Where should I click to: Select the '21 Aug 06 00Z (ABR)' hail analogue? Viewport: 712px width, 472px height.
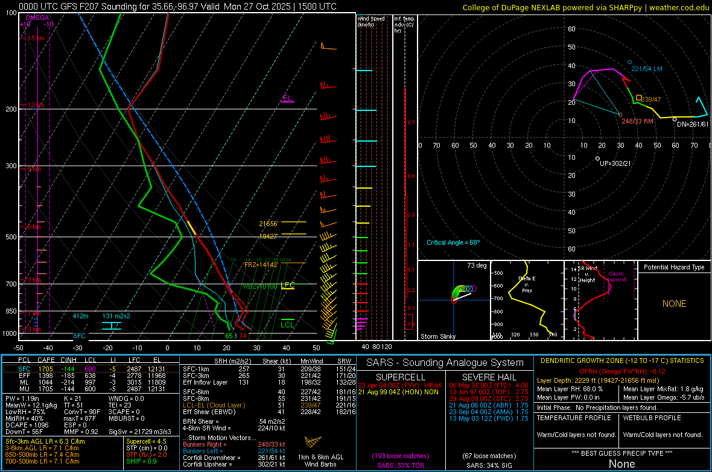tap(489, 405)
